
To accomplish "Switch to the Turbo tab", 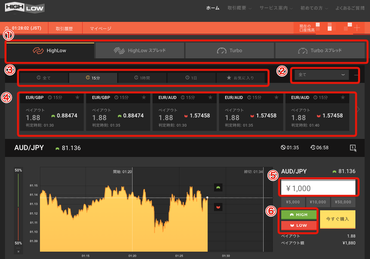I will pos(230,50).
